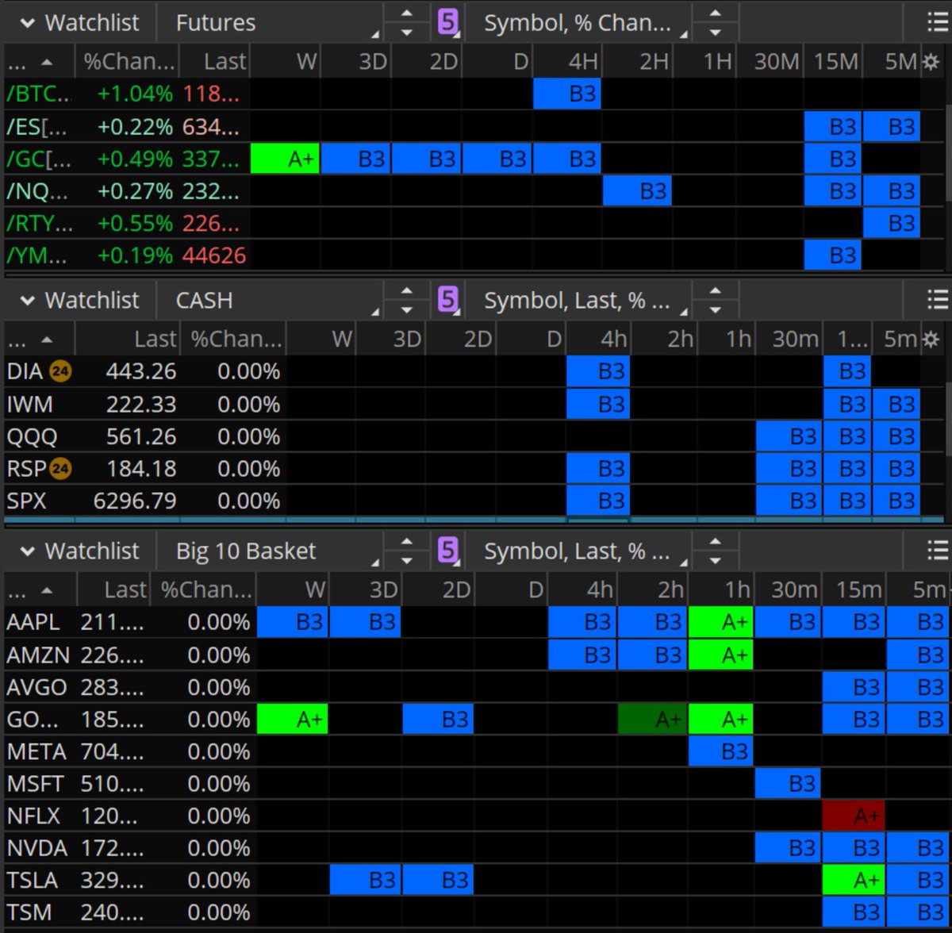The height and width of the screenshot is (933, 952).
Task: Click the W column header in Big 10 Basket
Action: 293,590
